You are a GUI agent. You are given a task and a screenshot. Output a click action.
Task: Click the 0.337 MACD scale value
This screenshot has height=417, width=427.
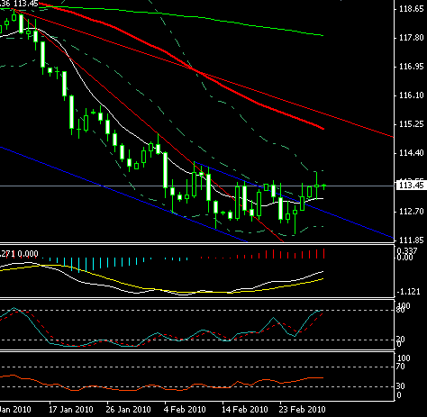click(x=407, y=251)
